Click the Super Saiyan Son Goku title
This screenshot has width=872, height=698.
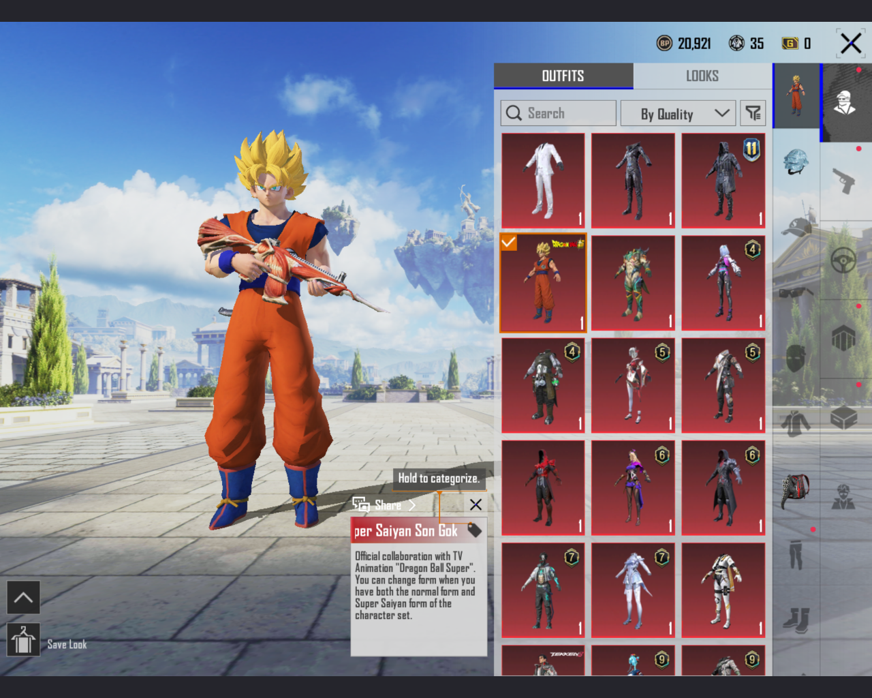pos(406,531)
